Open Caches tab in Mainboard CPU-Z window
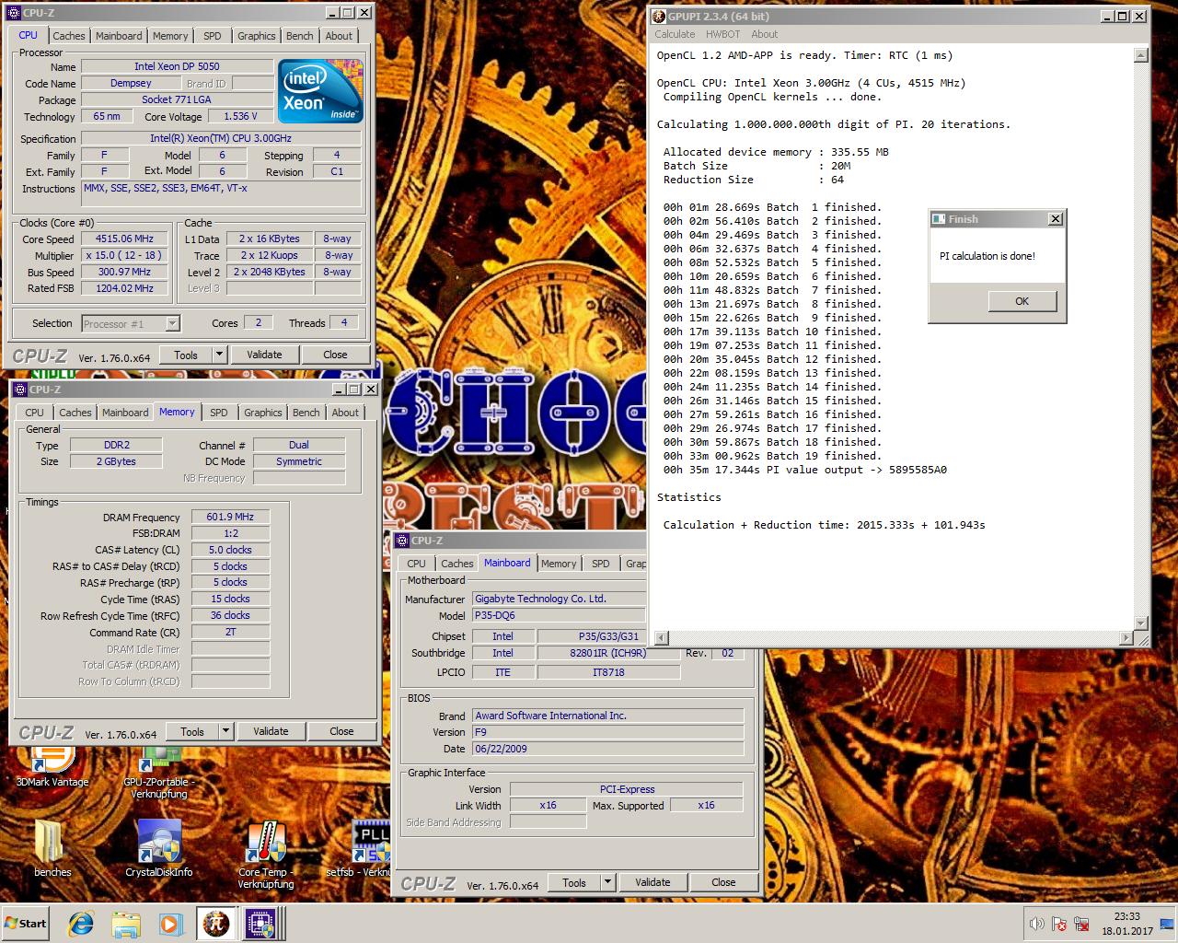The height and width of the screenshot is (943, 1178). tap(456, 564)
